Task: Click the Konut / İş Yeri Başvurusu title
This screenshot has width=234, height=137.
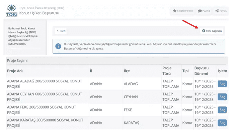Action: (x=39, y=13)
